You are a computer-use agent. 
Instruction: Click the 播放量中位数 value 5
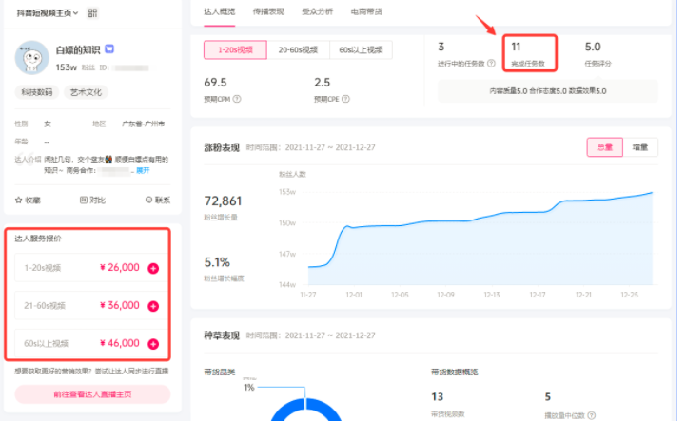coord(547,397)
